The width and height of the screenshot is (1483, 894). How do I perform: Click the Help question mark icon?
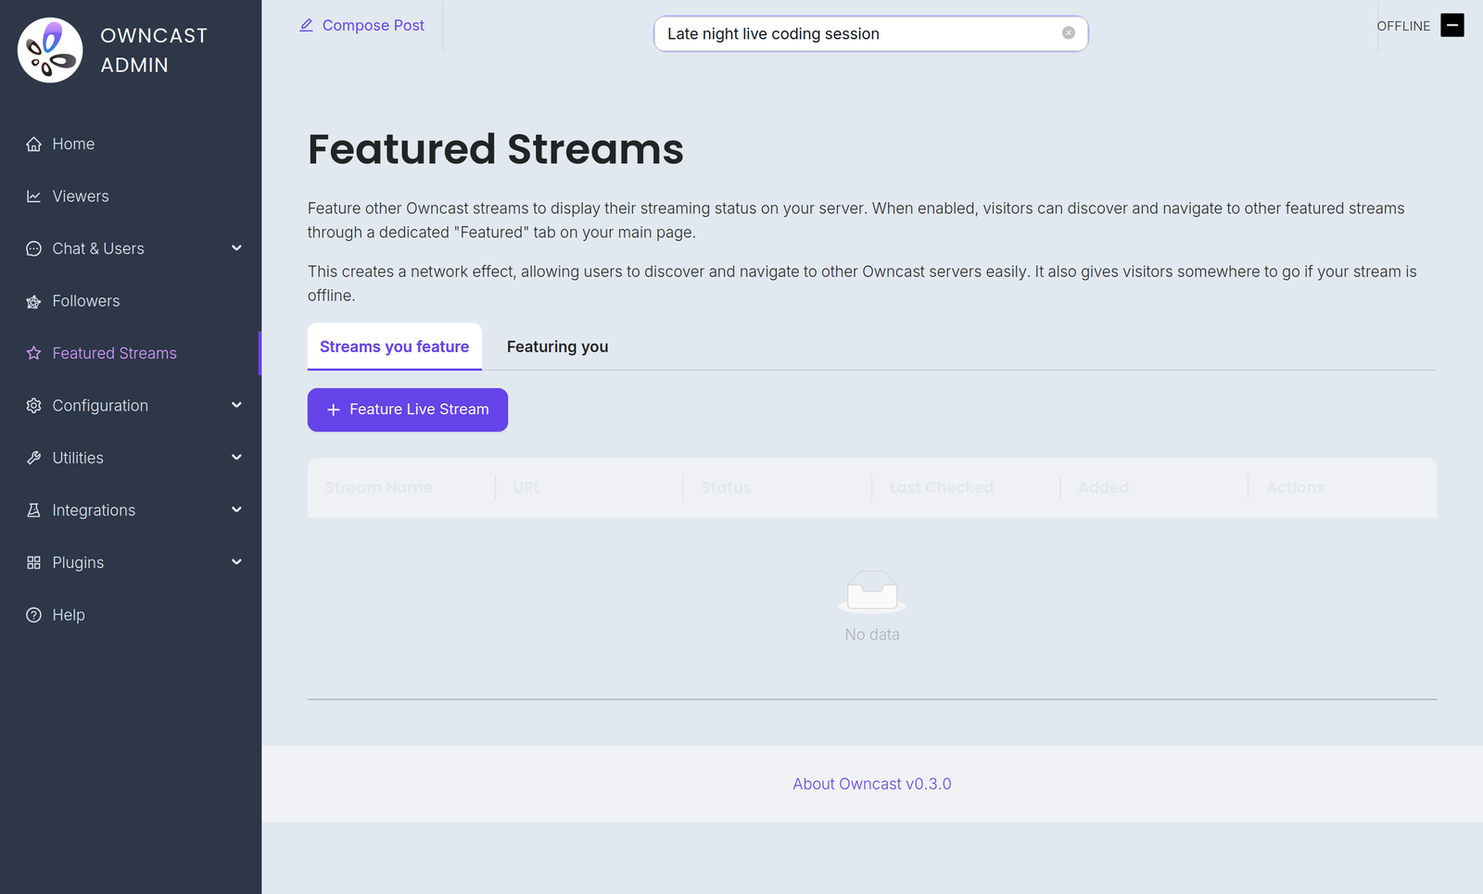coord(34,615)
